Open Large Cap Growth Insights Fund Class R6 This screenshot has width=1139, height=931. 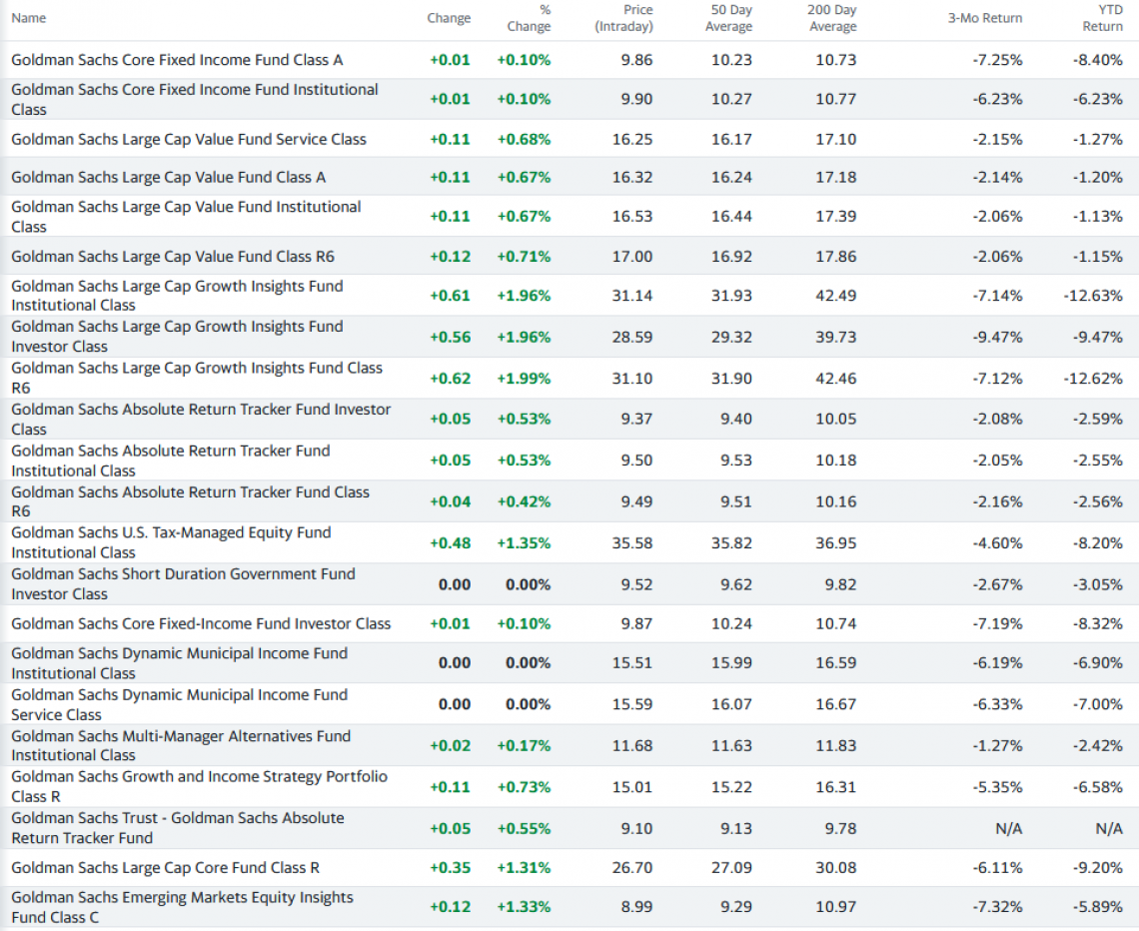pyautogui.click(x=196, y=378)
